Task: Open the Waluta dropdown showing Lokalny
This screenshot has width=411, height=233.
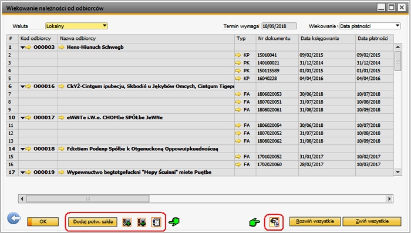Action: click(76, 26)
